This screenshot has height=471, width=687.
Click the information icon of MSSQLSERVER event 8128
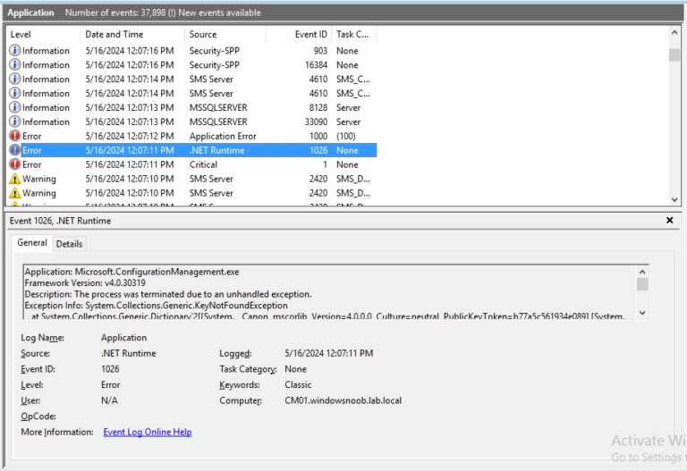[x=14, y=107]
